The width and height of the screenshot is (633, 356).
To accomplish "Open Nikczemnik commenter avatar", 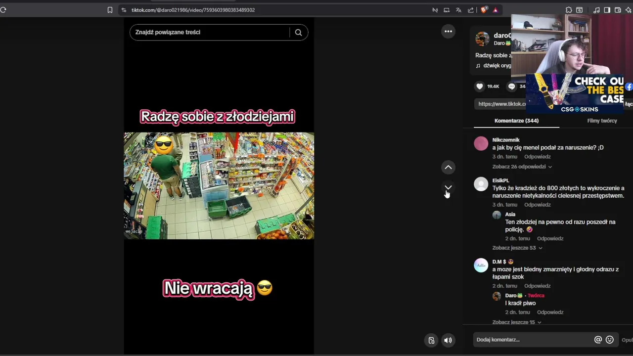I will (481, 144).
